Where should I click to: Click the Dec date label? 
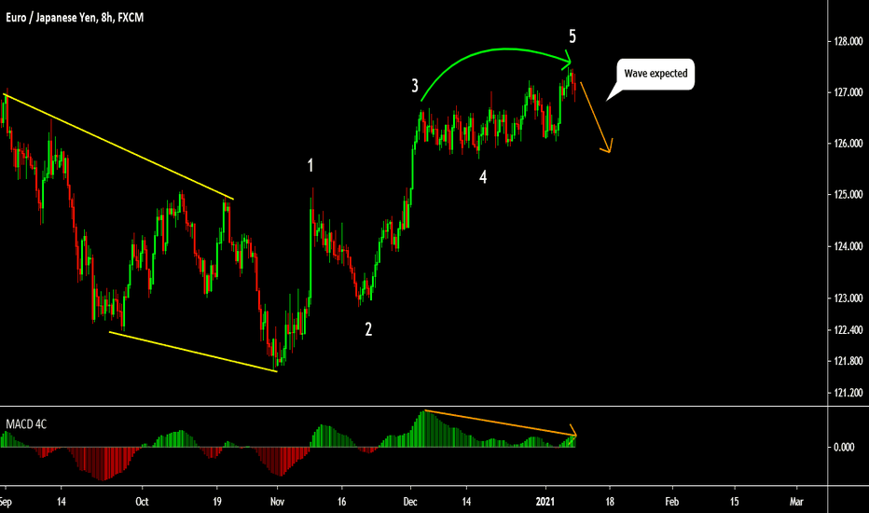click(x=410, y=502)
